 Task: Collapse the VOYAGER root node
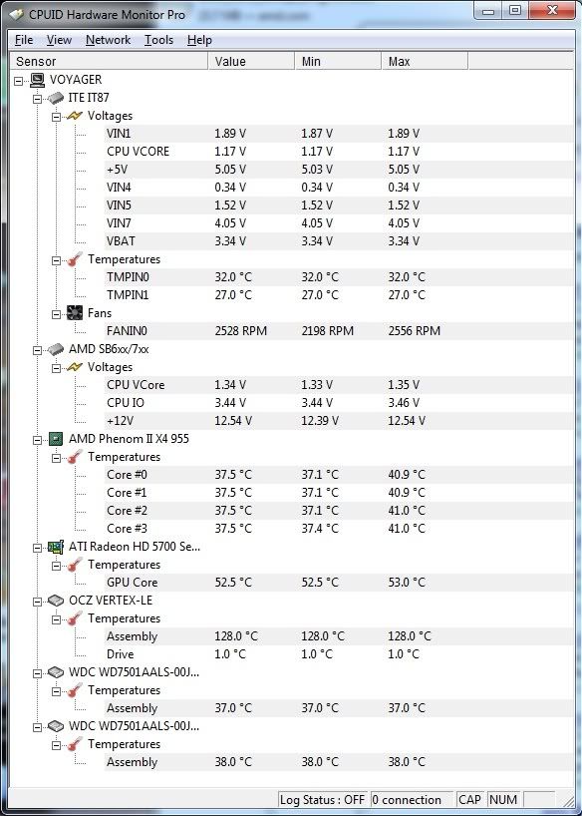(x=19, y=81)
